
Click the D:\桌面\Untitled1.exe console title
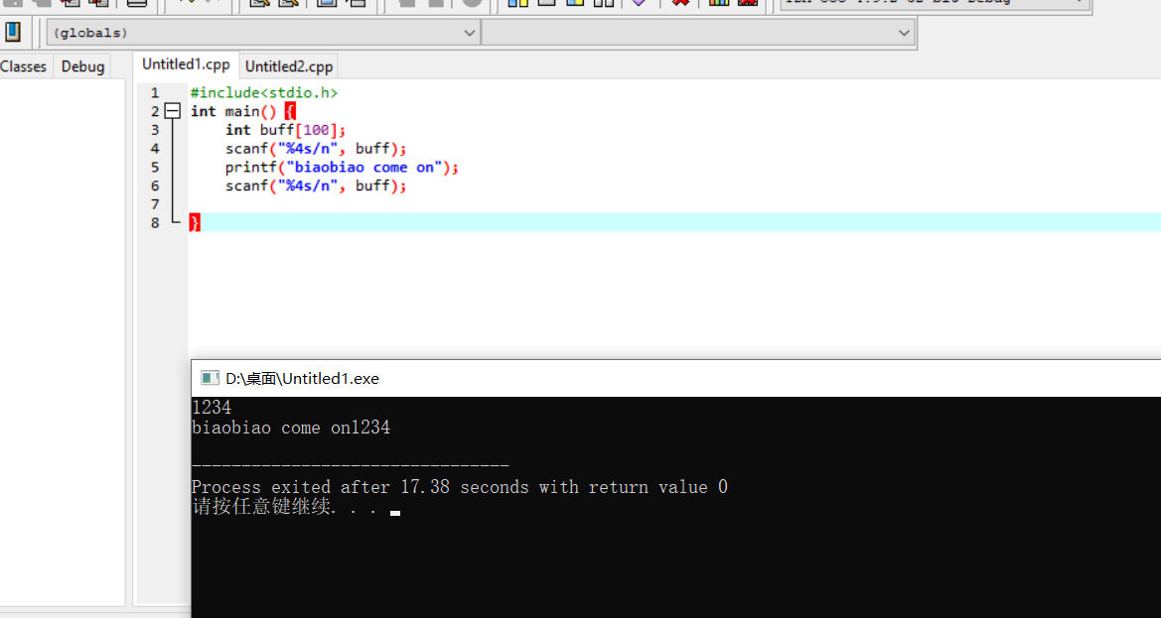[x=302, y=379]
